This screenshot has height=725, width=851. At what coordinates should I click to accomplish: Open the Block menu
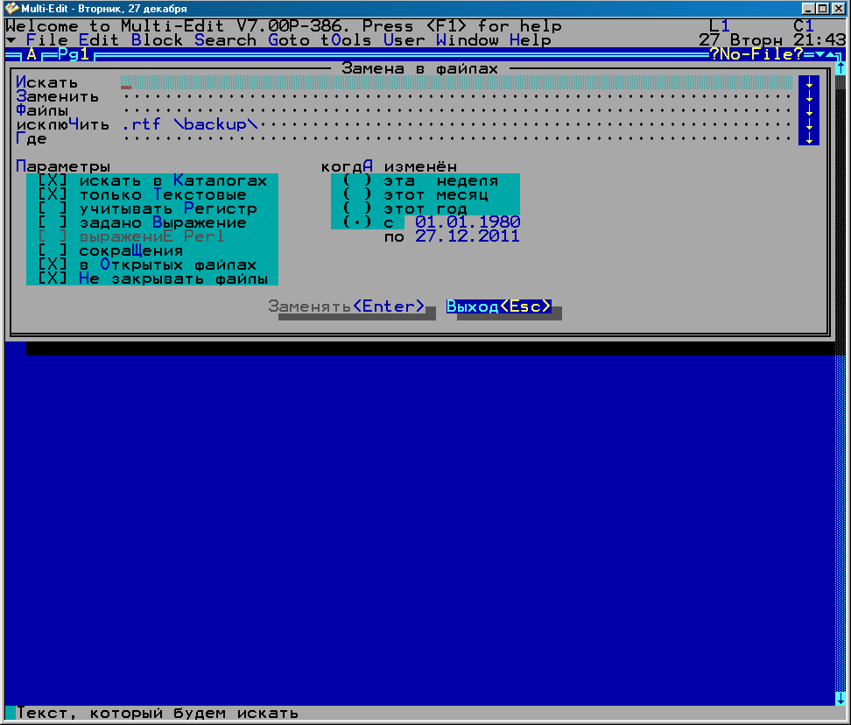[157, 40]
